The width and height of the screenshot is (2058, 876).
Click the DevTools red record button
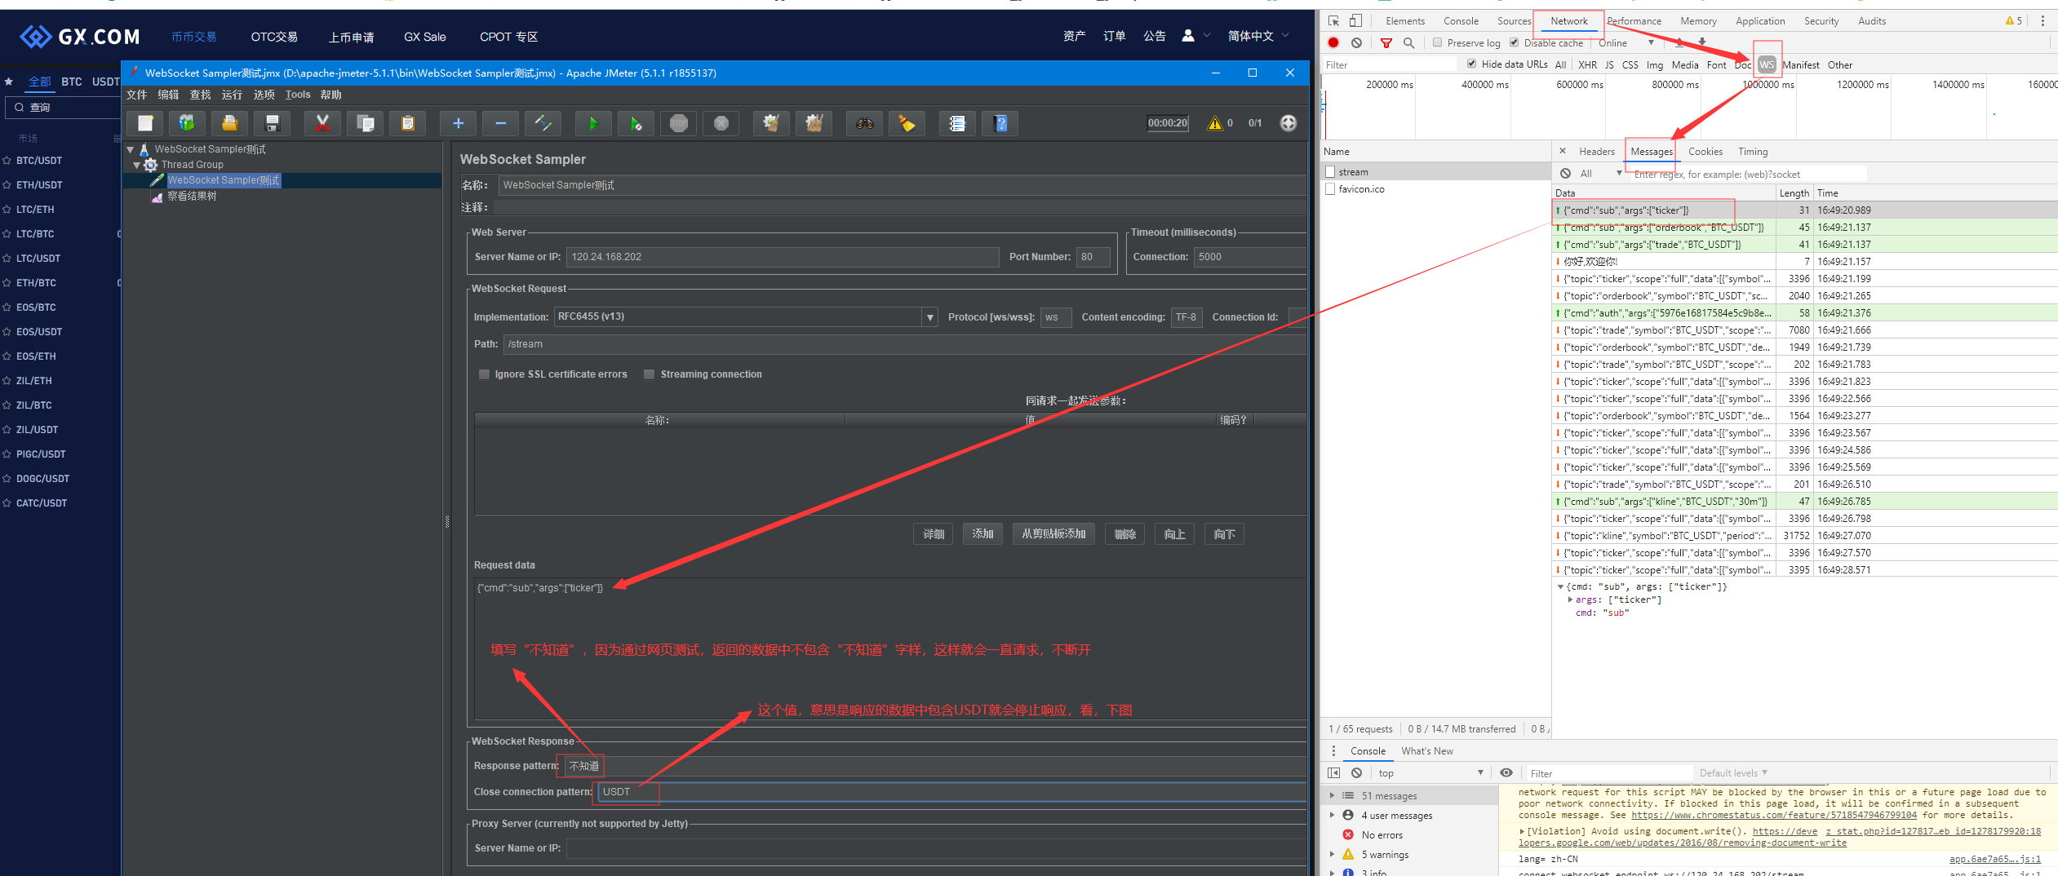pos(1333,42)
